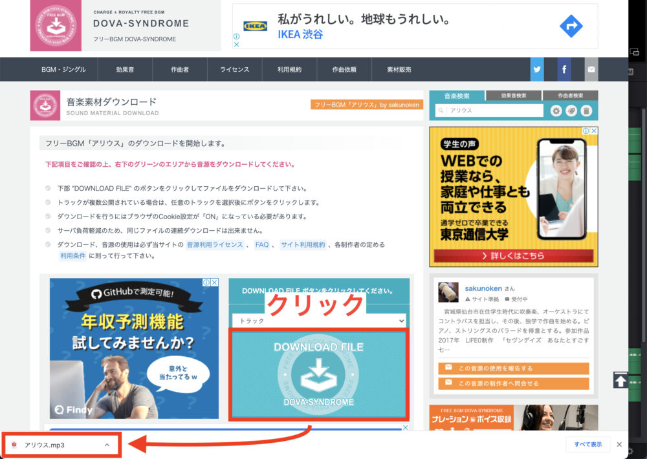Open the 効果音 menu

125,69
